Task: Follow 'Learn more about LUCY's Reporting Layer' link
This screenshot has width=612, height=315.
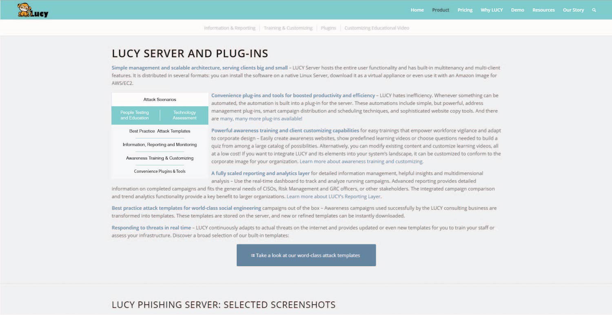Action: tap(334, 197)
